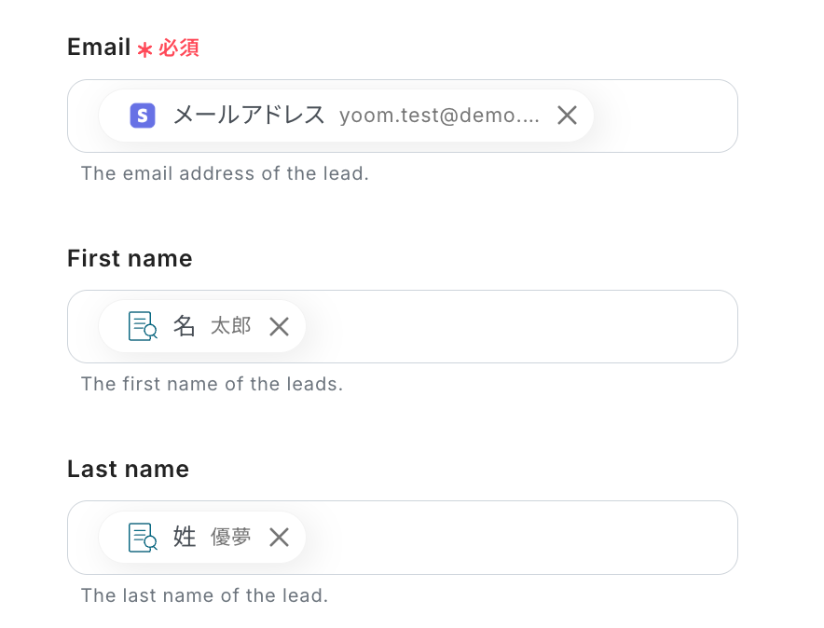This screenshot has height=628, width=824.
Task: Select the メールアドレス chip label
Action: pos(249,116)
